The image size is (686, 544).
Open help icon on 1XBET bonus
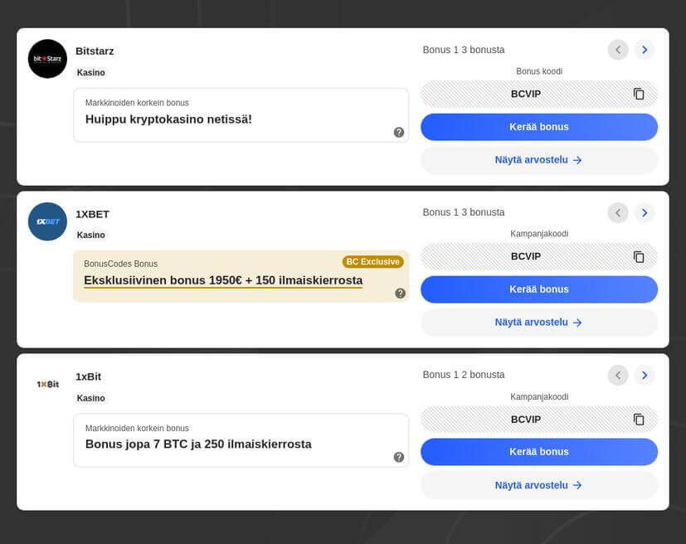(x=401, y=293)
